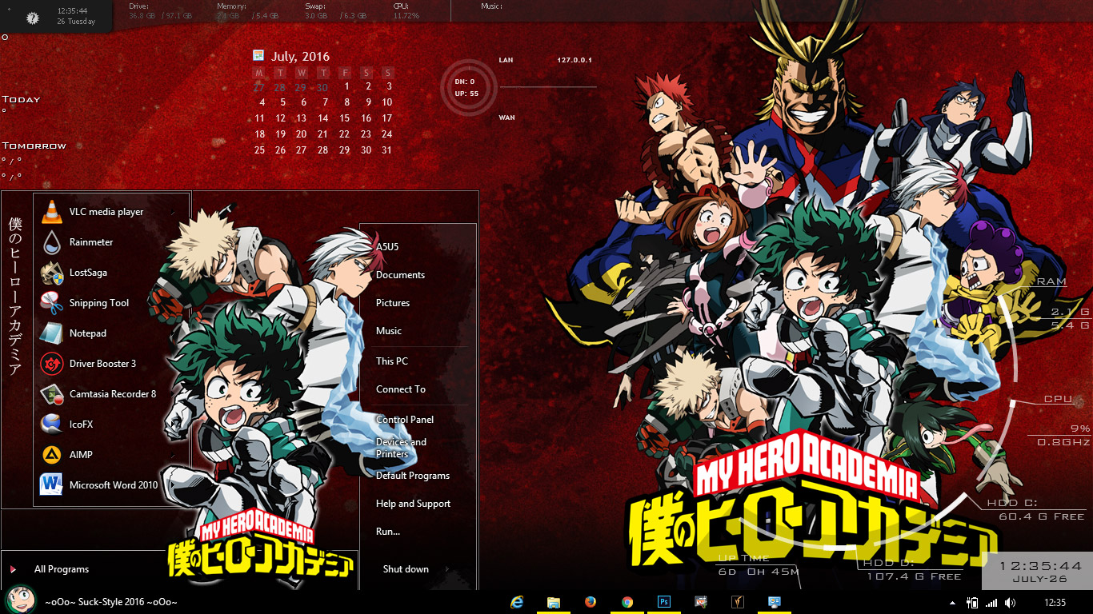1093x614 pixels.
Task: Show hidden tray icons with the up arrow
Action: pos(953,603)
